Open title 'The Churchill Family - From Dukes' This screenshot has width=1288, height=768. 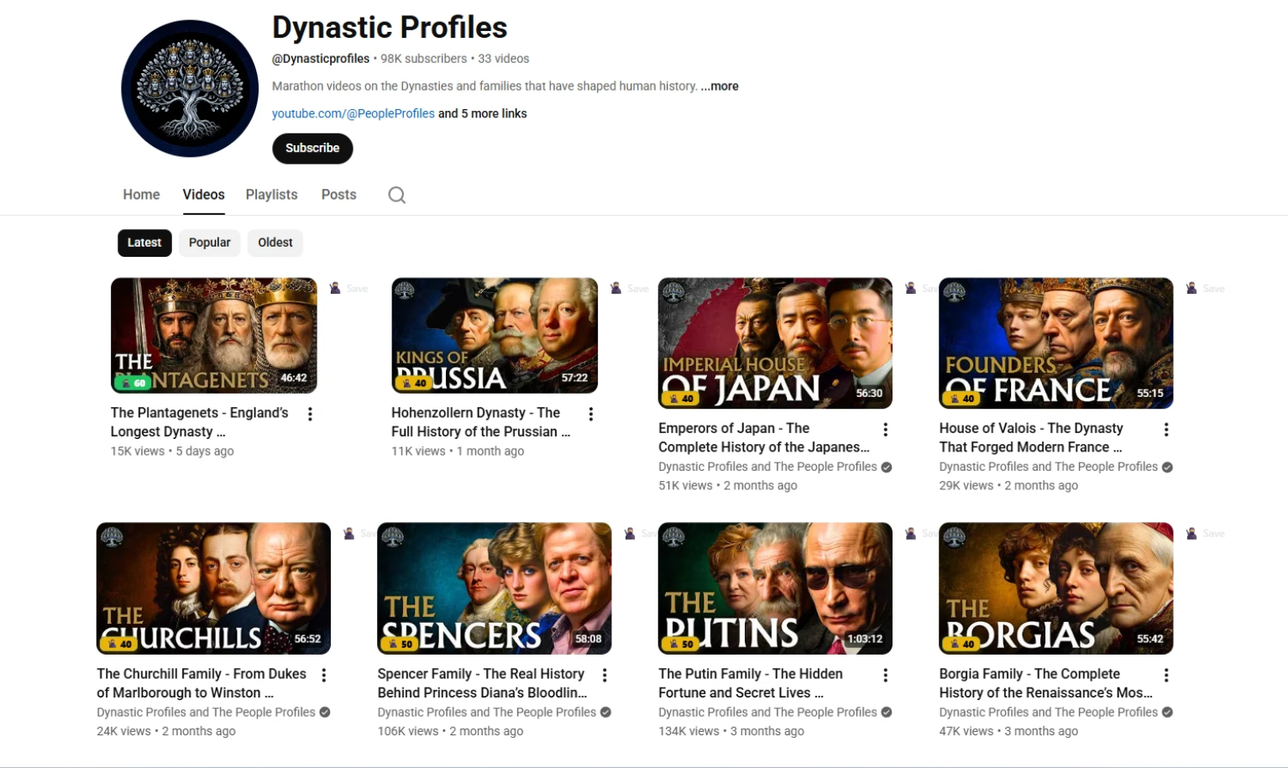(202, 683)
